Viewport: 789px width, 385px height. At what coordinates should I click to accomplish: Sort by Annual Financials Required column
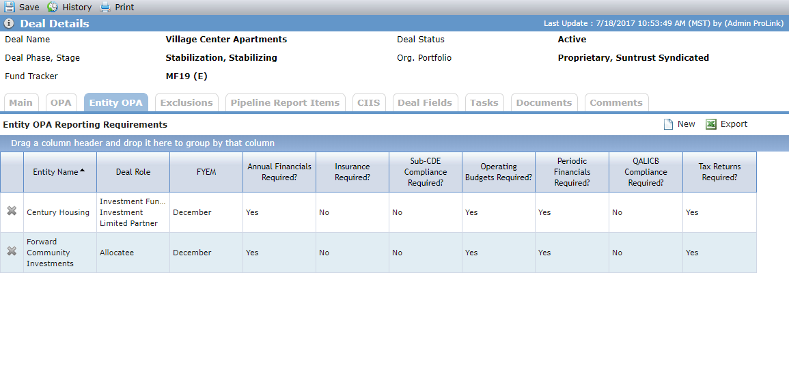[x=279, y=172]
